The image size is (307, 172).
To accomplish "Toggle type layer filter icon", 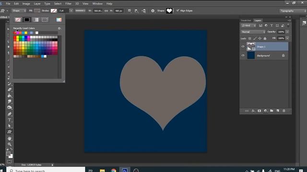I will pyautogui.click(x=272, y=25).
